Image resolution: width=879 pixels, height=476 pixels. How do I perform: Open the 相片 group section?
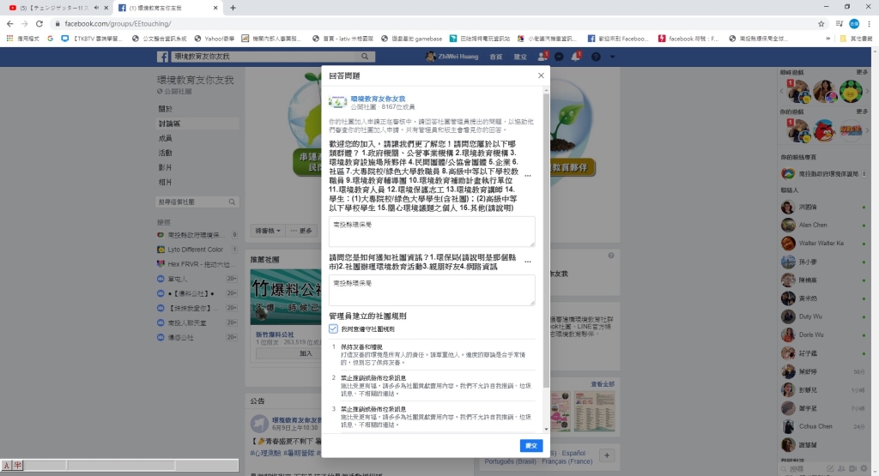click(166, 182)
